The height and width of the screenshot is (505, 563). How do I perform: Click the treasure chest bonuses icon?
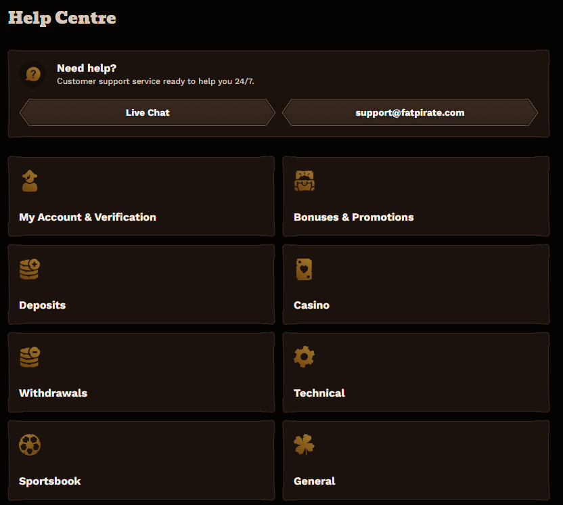[305, 181]
